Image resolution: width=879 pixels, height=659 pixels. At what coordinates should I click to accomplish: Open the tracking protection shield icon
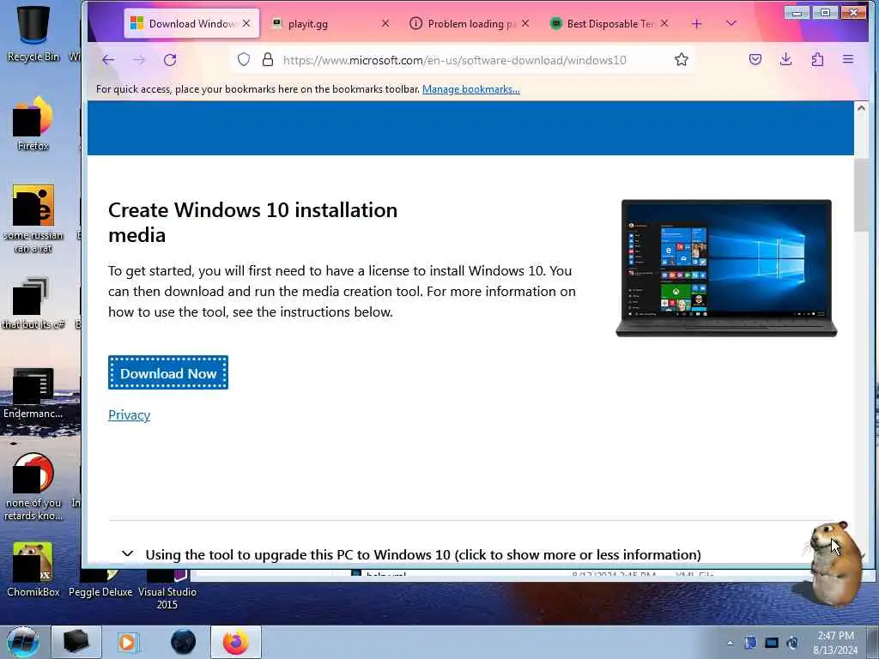(243, 60)
